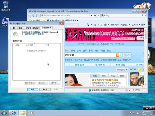
Task: Click the 新聞 link on MSN search bar
Action: [73, 51]
